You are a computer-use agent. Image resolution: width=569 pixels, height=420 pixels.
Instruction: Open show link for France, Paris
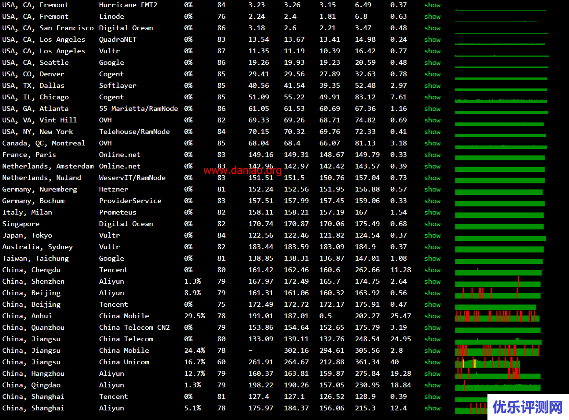(x=432, y=155)
